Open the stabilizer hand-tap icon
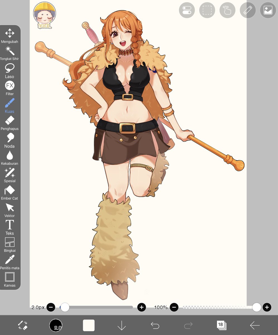278x335 pixels. (228, 10)
